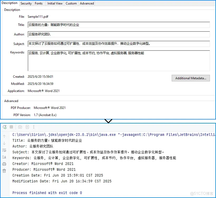
Task: Toggle soft-wrap in the run console
Action: click(4, 150)
